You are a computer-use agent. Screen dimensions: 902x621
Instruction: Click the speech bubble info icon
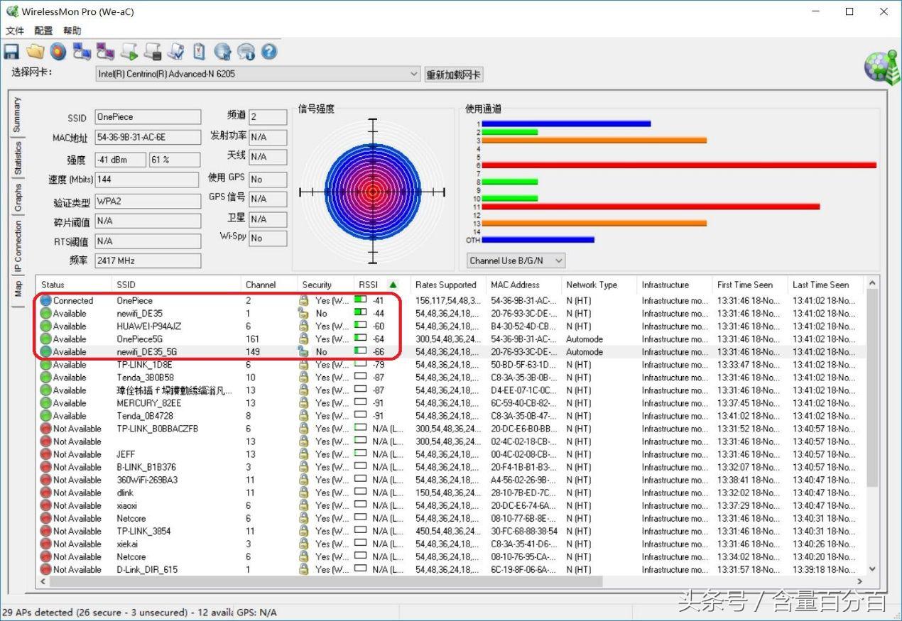coord(246,52)
